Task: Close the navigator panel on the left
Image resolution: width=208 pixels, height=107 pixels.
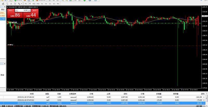Action: point(5,64)
